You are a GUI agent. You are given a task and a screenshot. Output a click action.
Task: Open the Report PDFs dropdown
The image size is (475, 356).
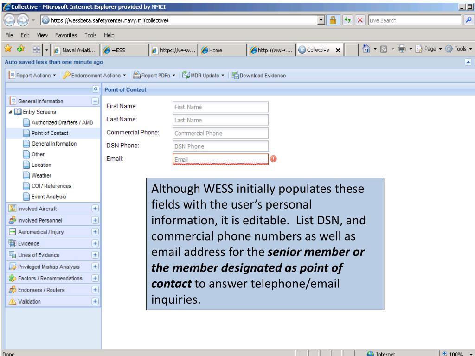point(154,76)
